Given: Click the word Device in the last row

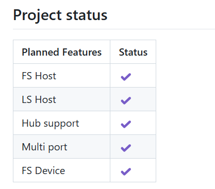Looking at the screenshot, I should pyautogui.click(x=50, y=170).
